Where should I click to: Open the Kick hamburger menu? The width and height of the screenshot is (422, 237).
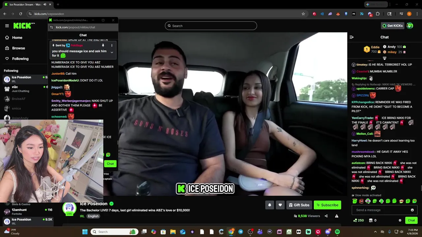pos(7,26)
